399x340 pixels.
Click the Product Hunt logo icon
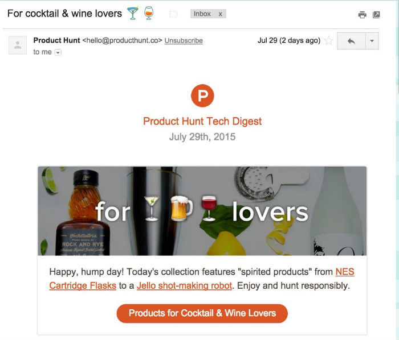[x=202, y=96]
